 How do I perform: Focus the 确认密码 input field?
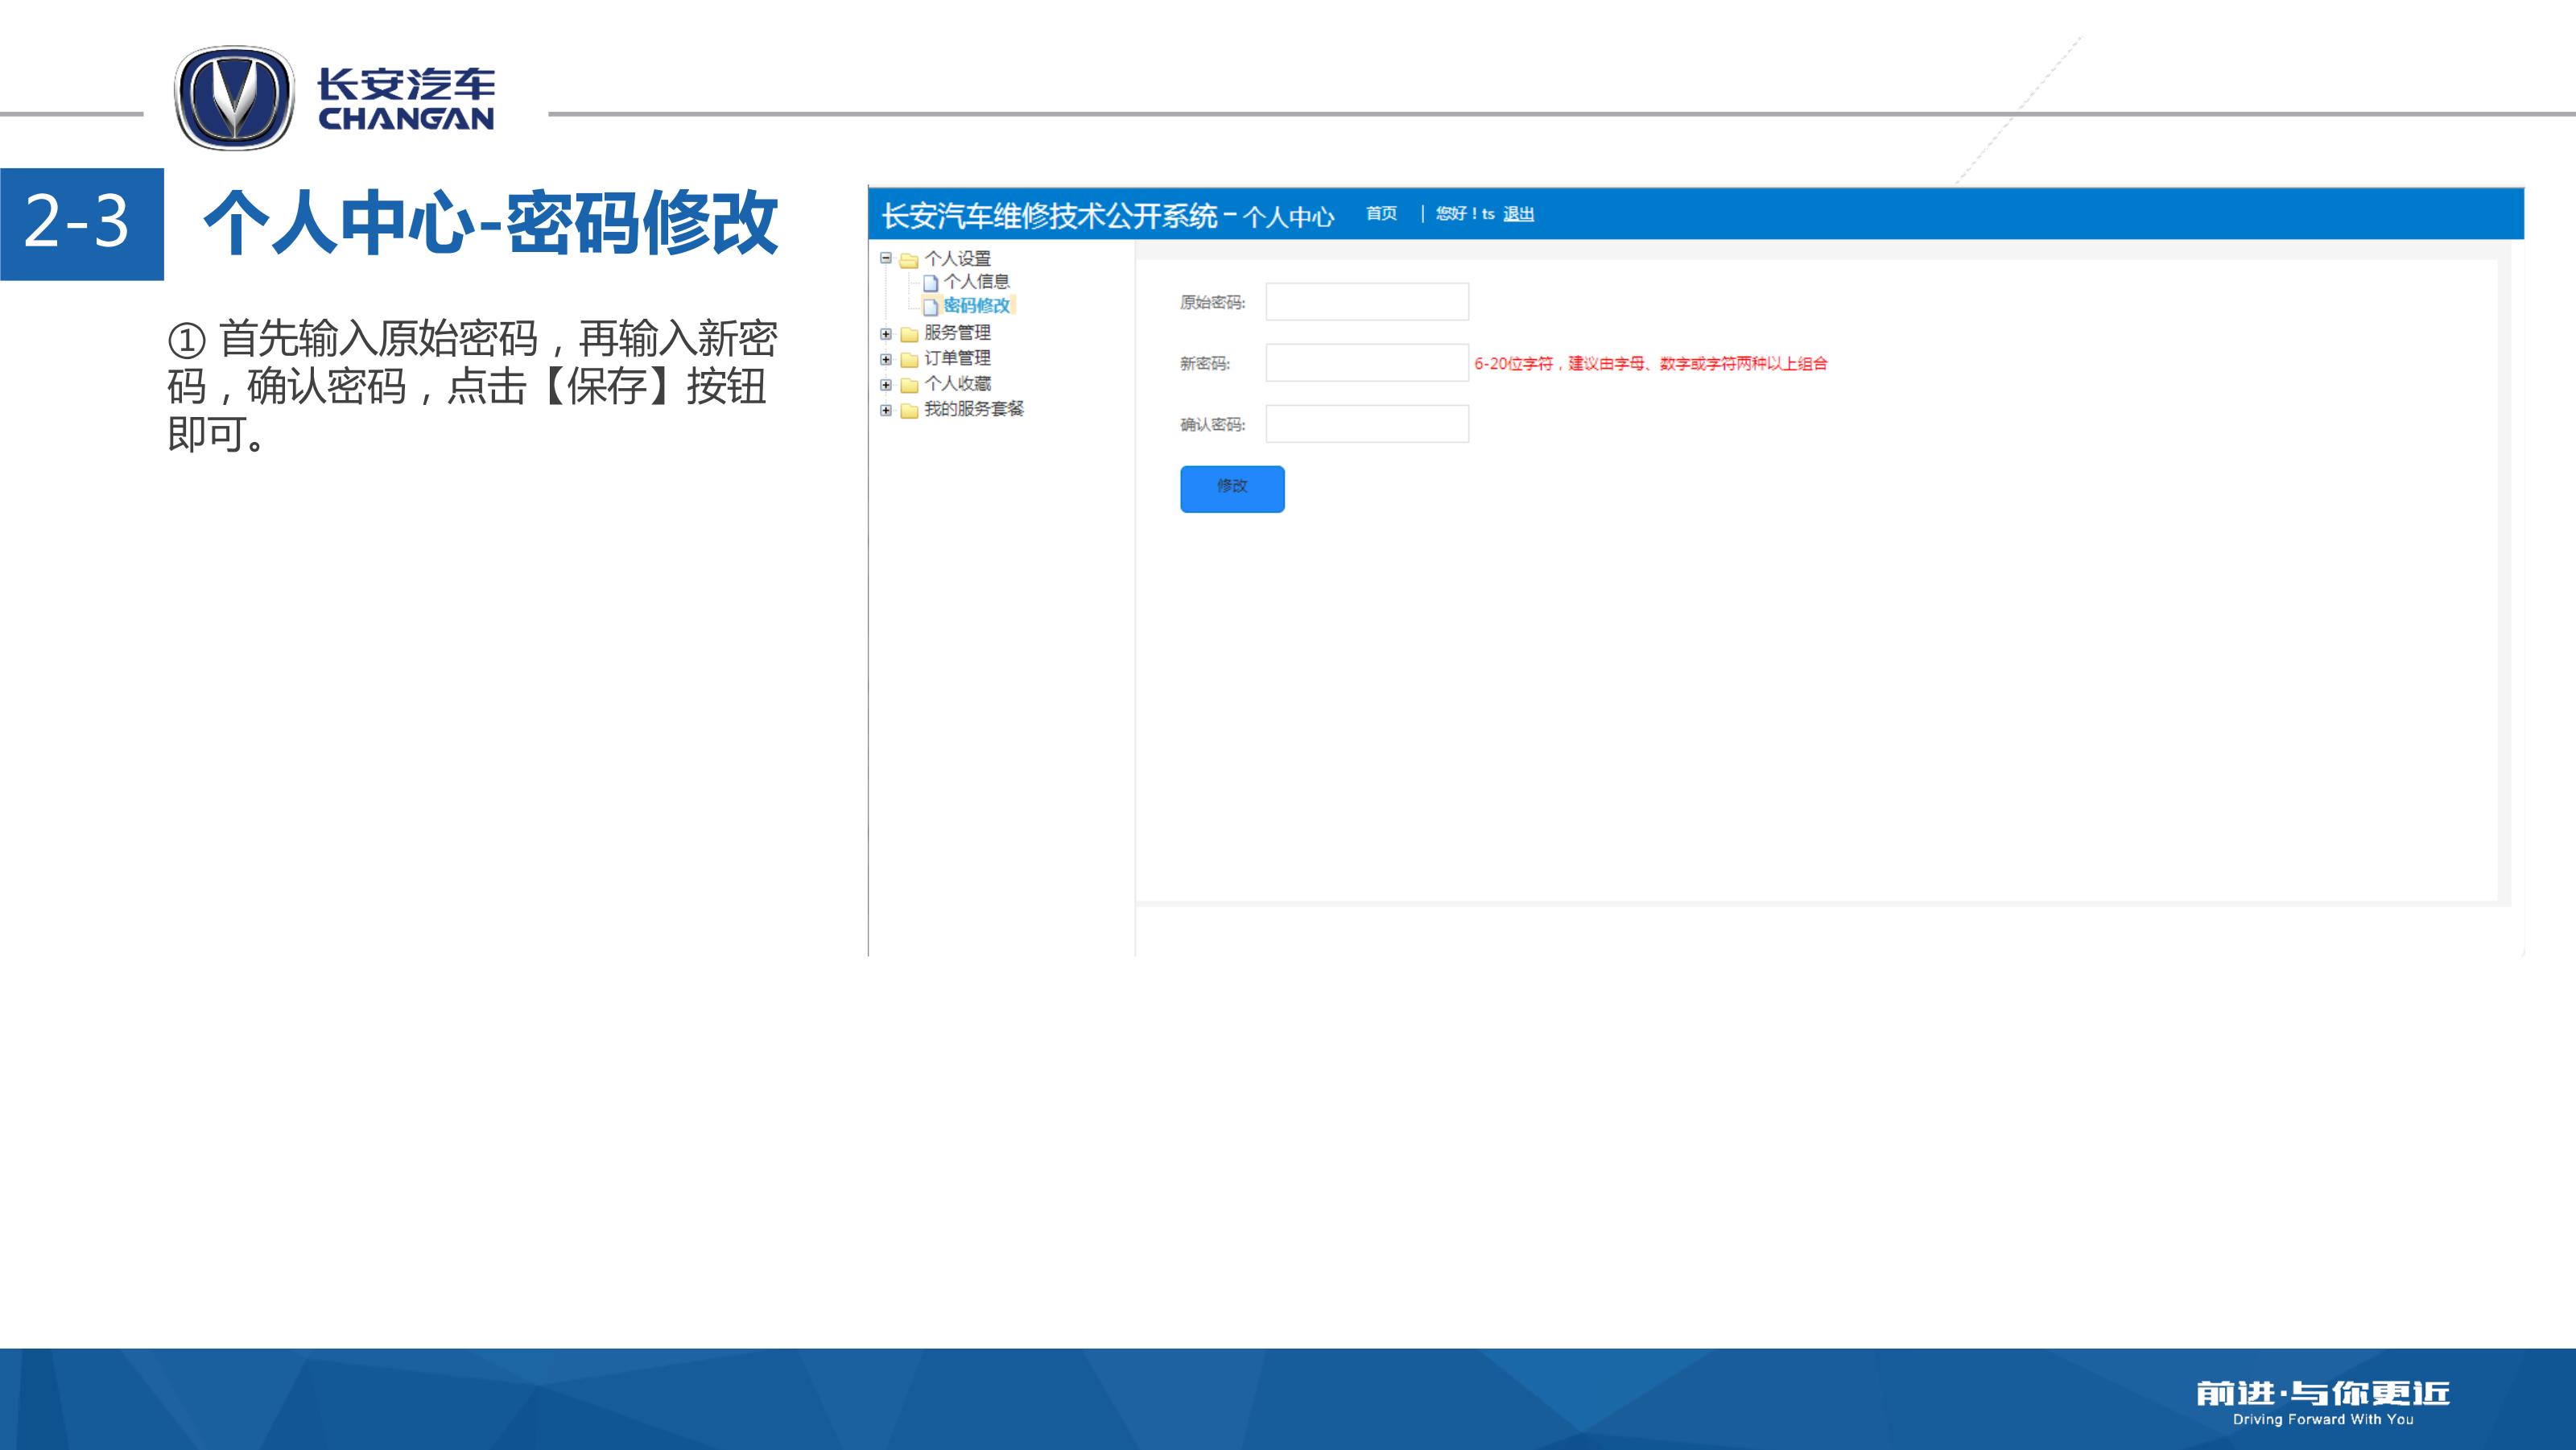pyautogui.click(x=1366, y=424)
